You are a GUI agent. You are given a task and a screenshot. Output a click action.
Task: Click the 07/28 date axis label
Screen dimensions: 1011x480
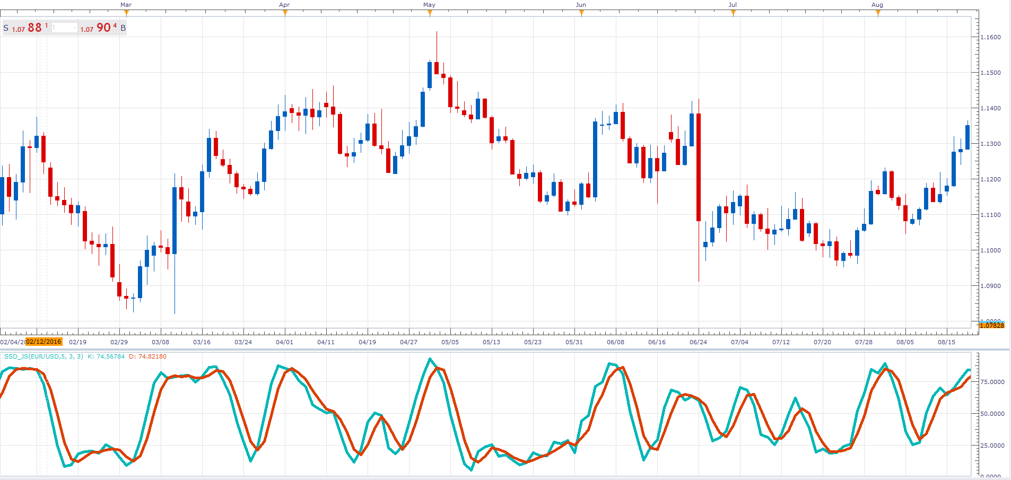click(864, 342)
